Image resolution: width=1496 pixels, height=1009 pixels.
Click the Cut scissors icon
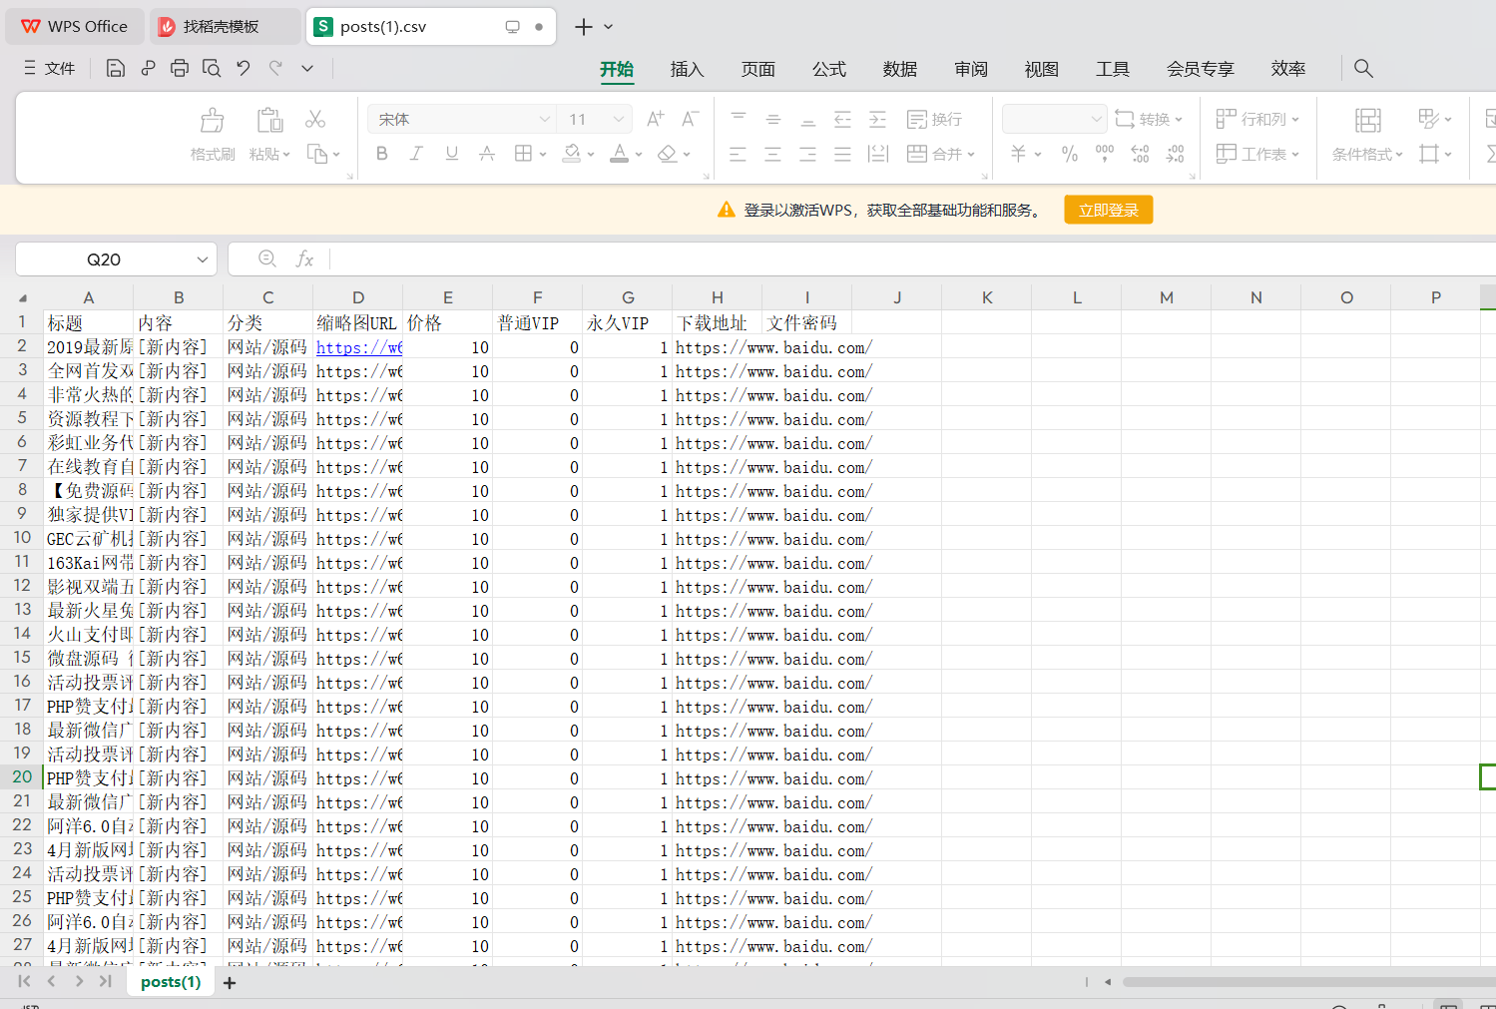tap(315, 119)
